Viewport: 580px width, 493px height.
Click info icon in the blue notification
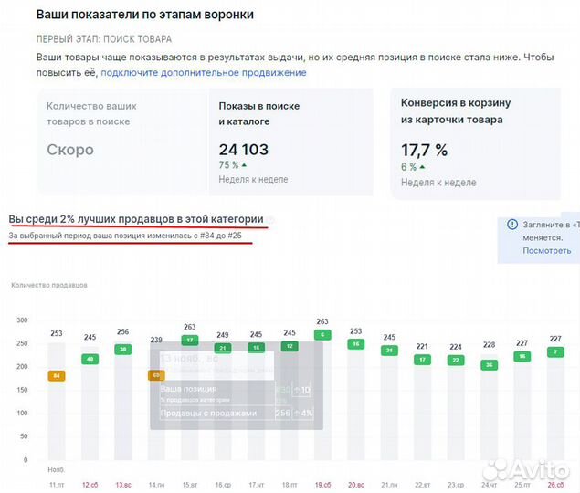514,225
